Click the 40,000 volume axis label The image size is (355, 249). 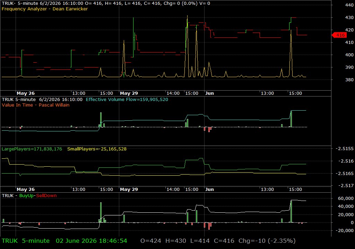pyautogui.click(x=346, y=206)
